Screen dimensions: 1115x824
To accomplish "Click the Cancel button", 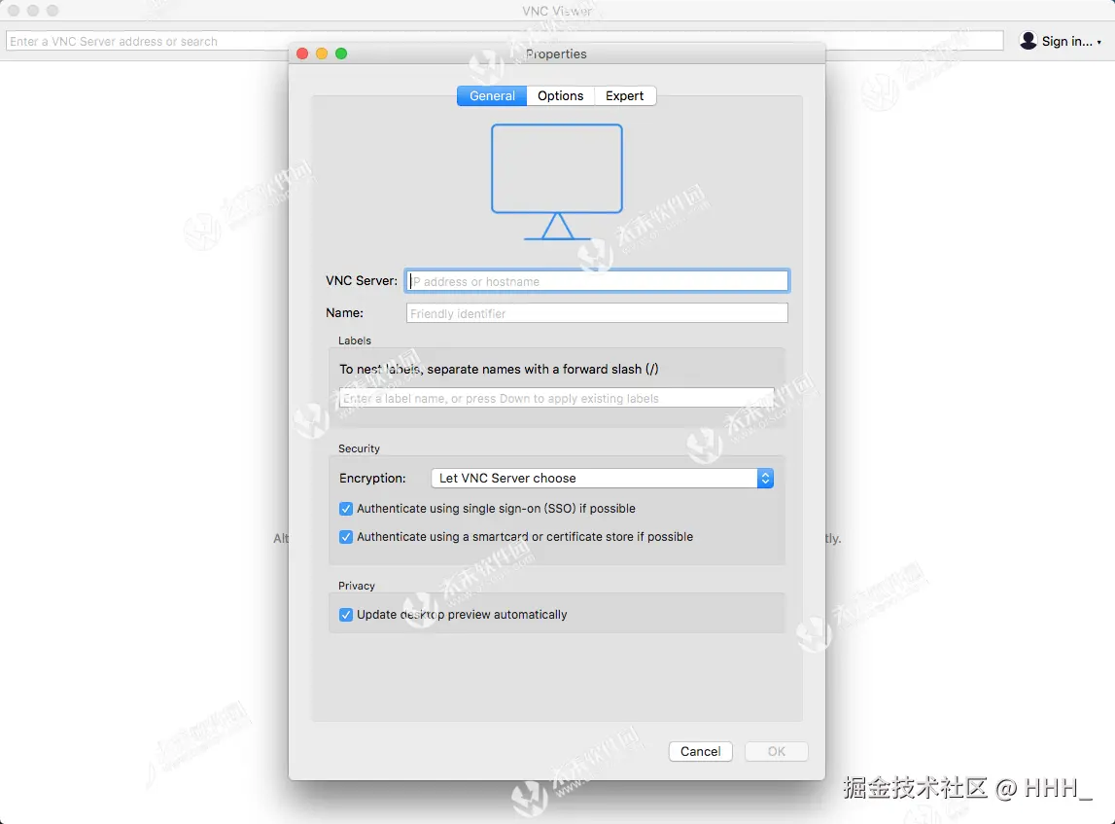I will (x=701, y=751).
